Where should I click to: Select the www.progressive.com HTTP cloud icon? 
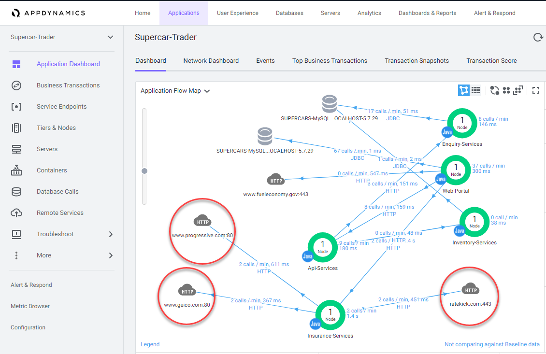pyautogui.click(x=202, y=221)
